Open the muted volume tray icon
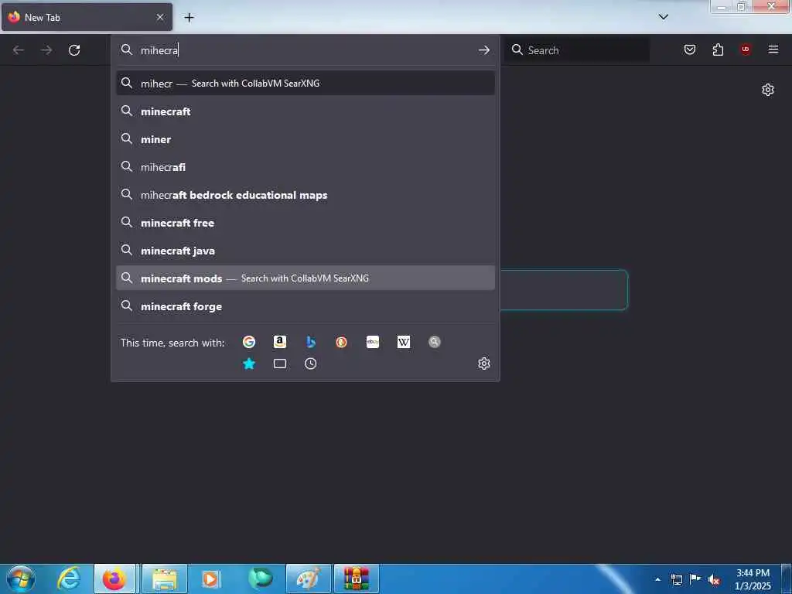 click(714, 579)
